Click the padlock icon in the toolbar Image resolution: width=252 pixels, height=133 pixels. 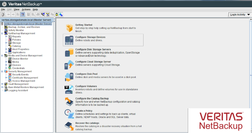click(56, 15)
